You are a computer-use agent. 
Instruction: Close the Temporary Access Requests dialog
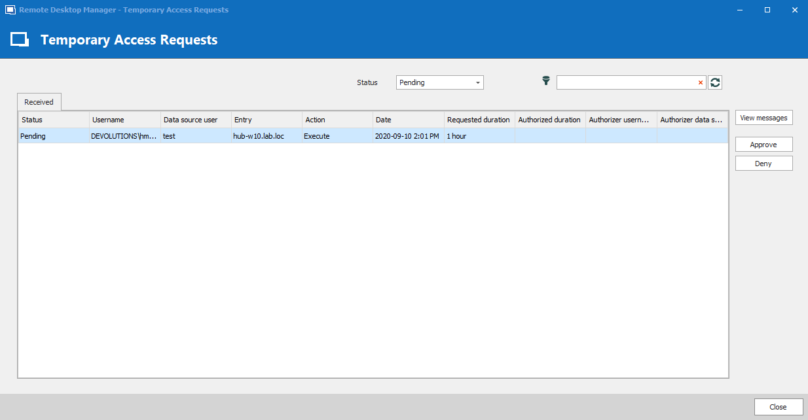click(x=778, y=406)
